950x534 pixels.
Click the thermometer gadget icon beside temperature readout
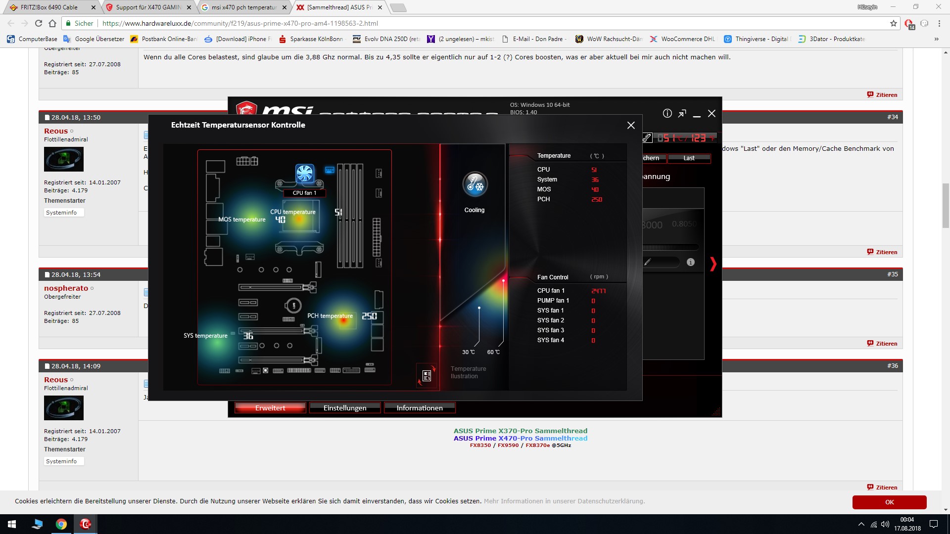[647, 138]
